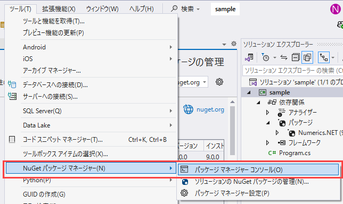Expand the フレームワーク node
The height and width of the screenshot is (204, 343).
(267, 143)
